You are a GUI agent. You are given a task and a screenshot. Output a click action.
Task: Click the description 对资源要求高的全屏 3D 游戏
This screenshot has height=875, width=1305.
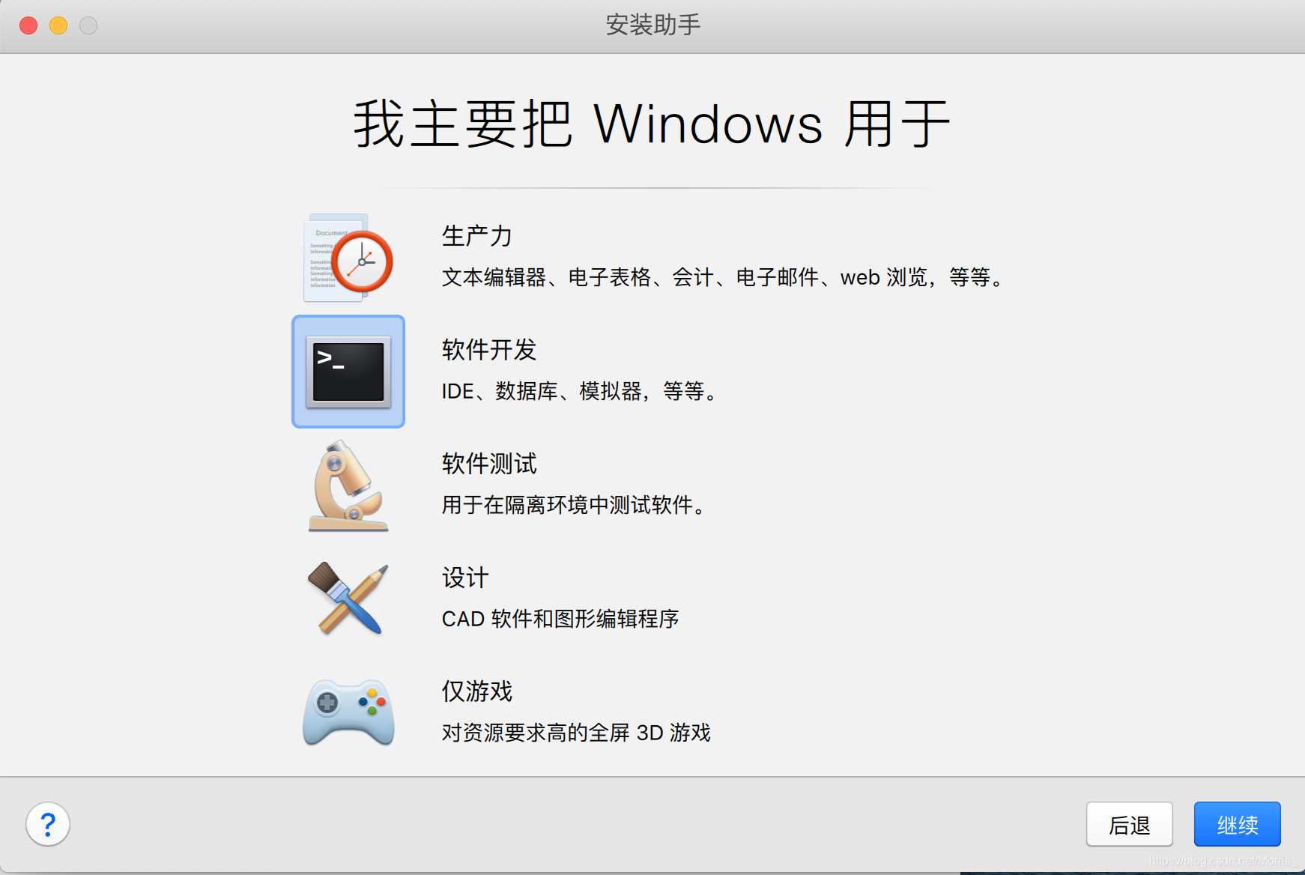click(576, 733)
